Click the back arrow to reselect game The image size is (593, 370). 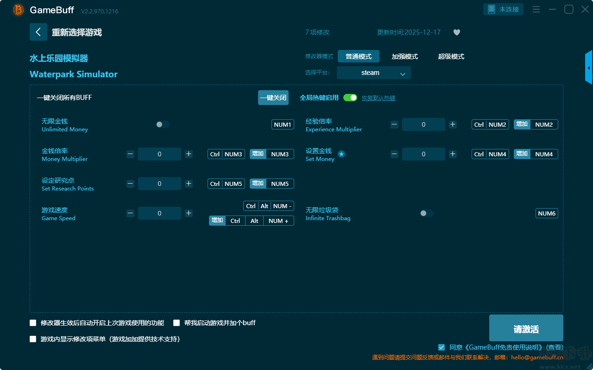pyautogui.click(x=38, y=32)
